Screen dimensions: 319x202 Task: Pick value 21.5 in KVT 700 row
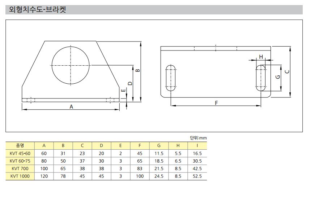coord(159,168)
